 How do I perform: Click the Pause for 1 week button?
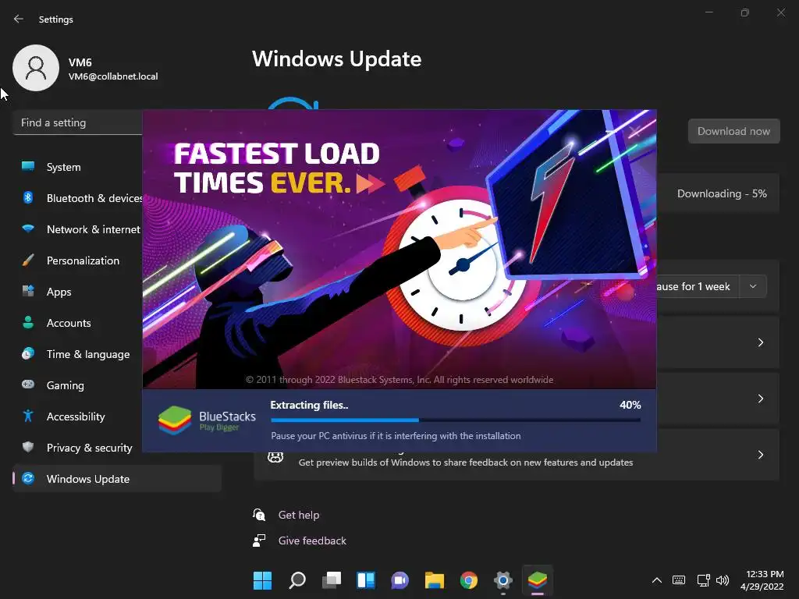click(x=697, y=286)
